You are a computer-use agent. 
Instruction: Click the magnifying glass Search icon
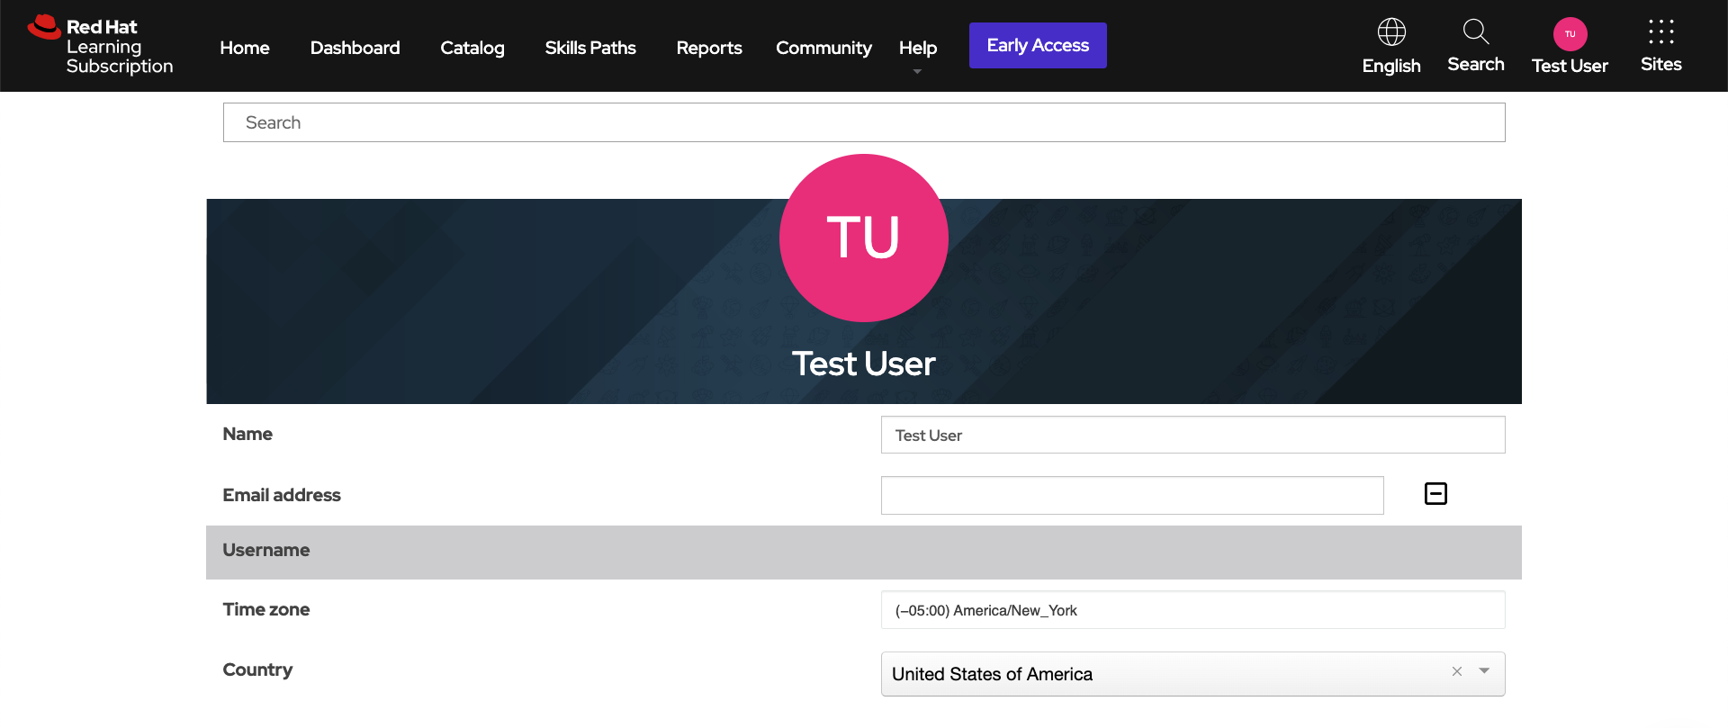tap(1476, 31)
